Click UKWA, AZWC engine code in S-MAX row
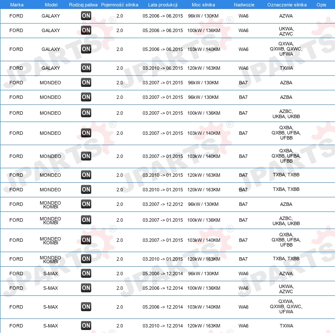 coord(286,289)
